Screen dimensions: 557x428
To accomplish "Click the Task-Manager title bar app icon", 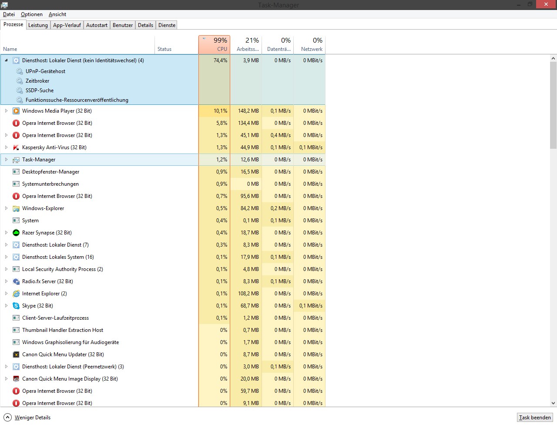I will 4,5.
